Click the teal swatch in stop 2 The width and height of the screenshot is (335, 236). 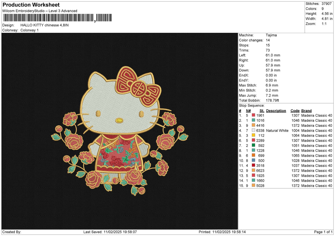pos(253,121)
